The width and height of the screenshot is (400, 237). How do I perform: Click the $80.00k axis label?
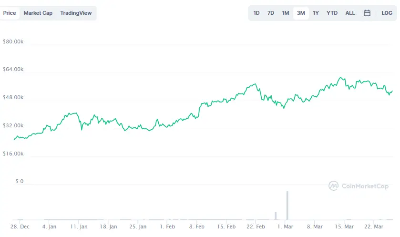[x=13, y=41]
